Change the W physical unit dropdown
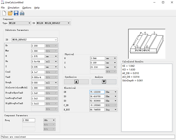This screenshot has width=176, height=140. tap(111, 58)
